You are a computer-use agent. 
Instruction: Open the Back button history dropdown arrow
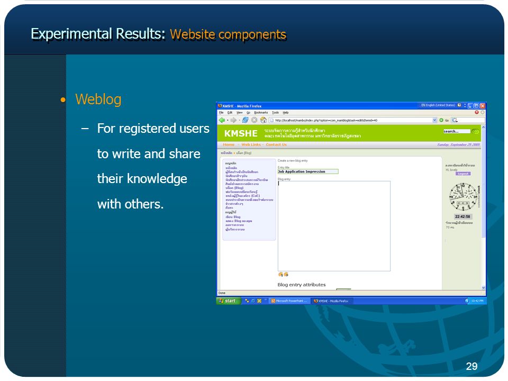(x=228, y=121)
